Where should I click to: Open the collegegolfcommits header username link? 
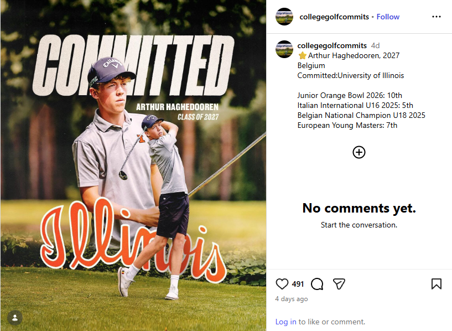click(x=334, y=17)
